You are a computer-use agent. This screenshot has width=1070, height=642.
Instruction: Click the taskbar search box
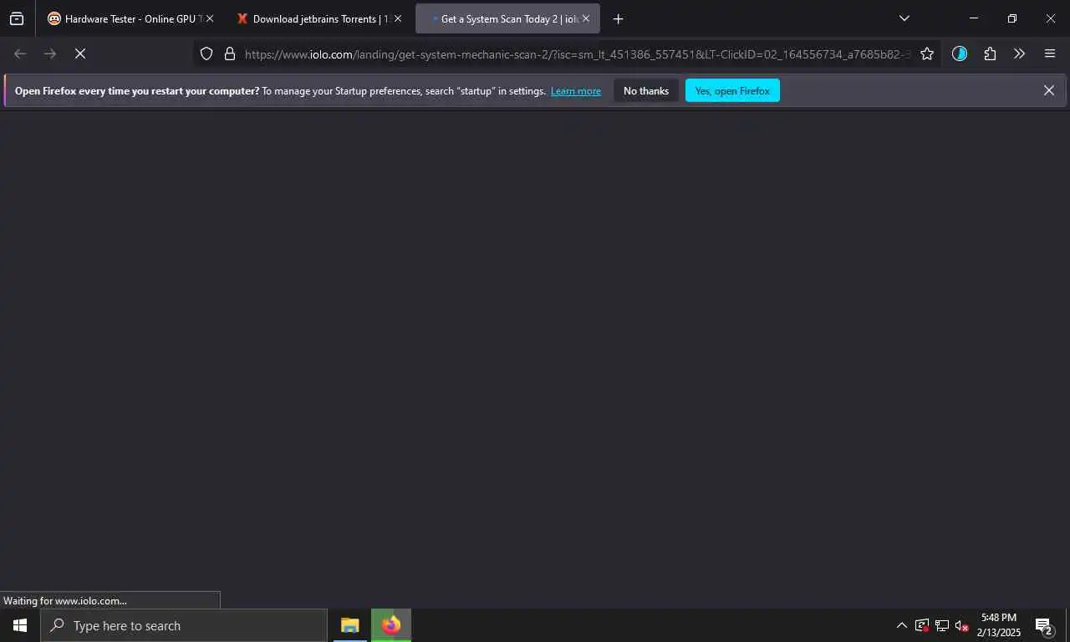(184, 625)
